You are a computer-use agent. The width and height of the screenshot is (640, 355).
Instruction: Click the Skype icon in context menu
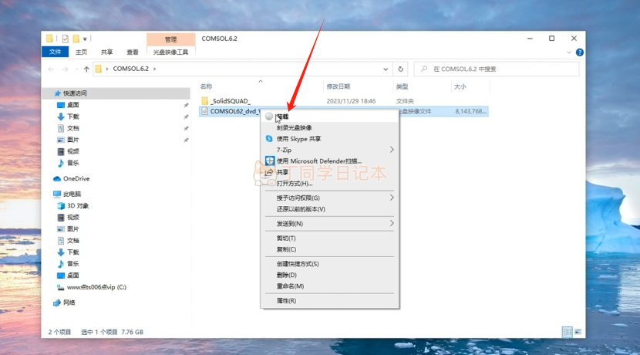coord(269,139)
